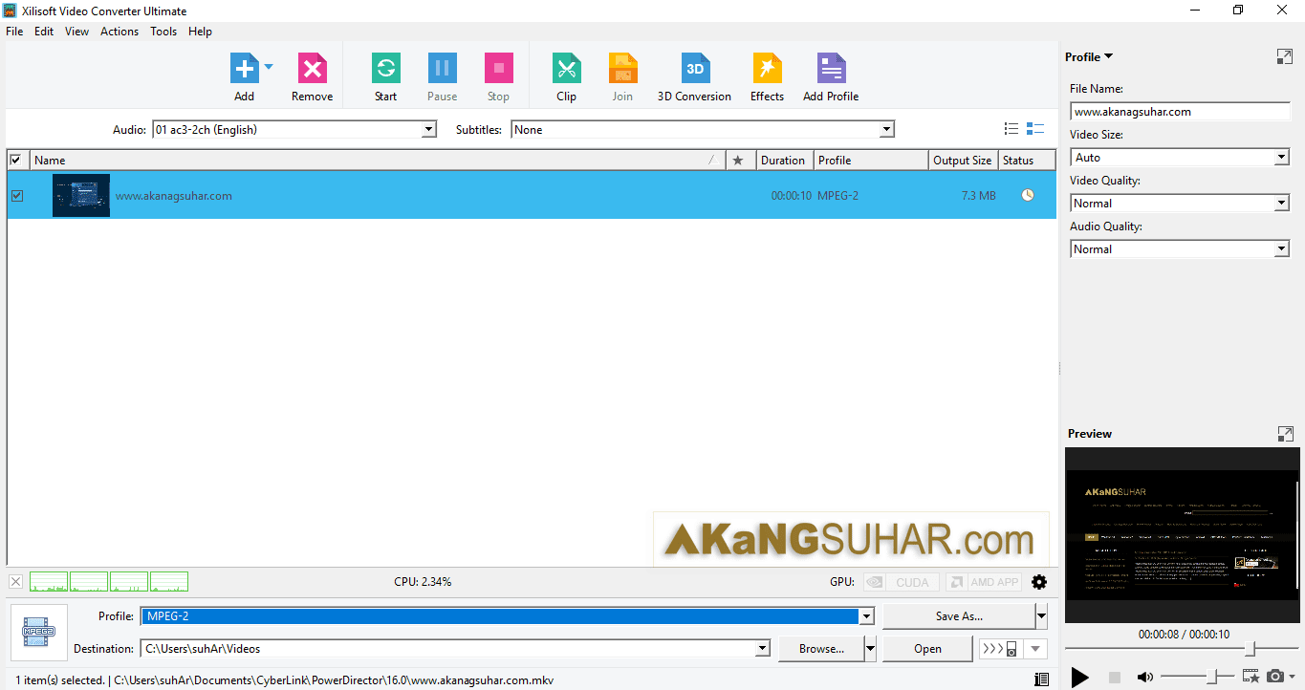
Task: Click the film-star clip marker icon in preview
Action: click(x=1251, y=677)
